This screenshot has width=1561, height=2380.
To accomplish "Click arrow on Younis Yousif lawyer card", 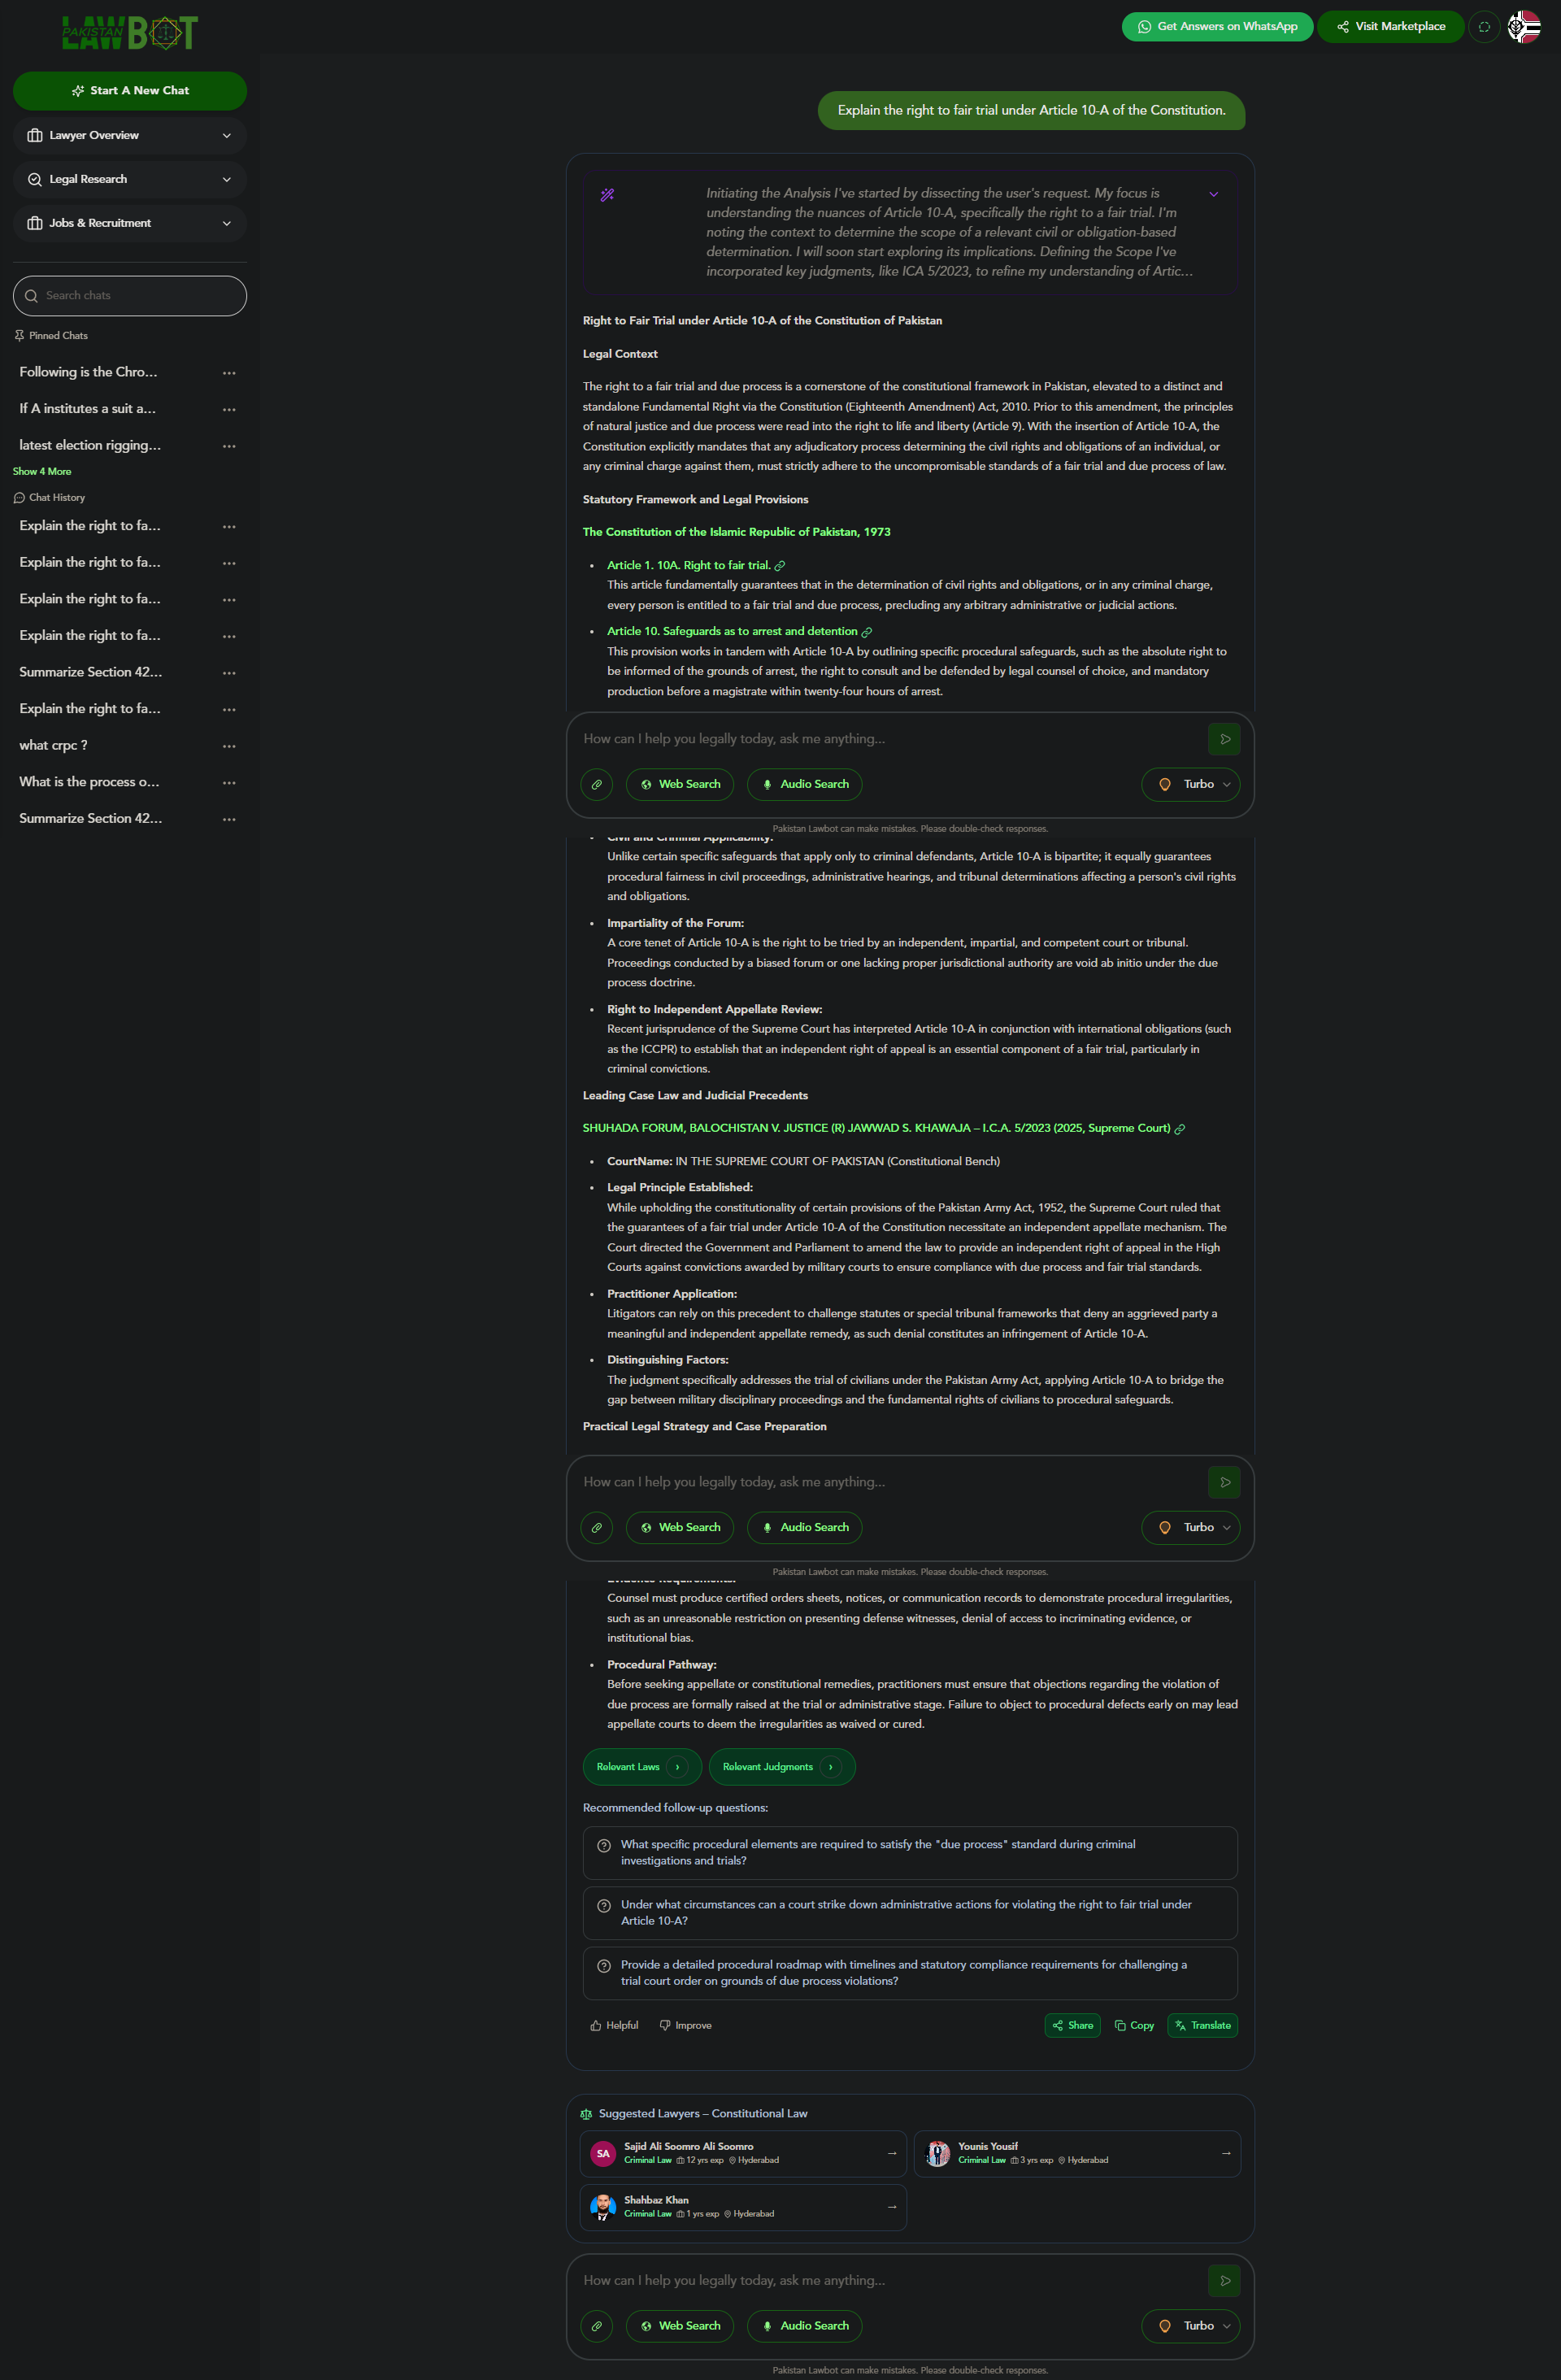I will (x=1226, y=2153).
